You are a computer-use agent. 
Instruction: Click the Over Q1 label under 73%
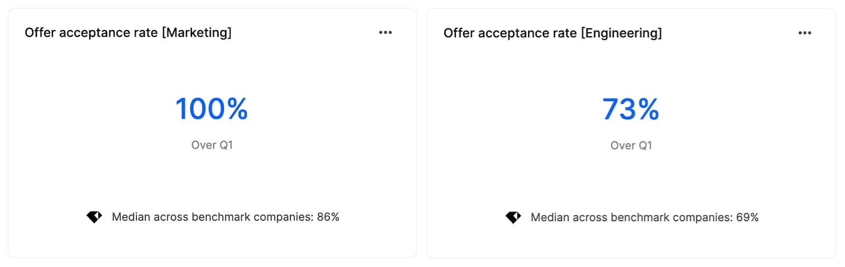(x=631, y=146)
